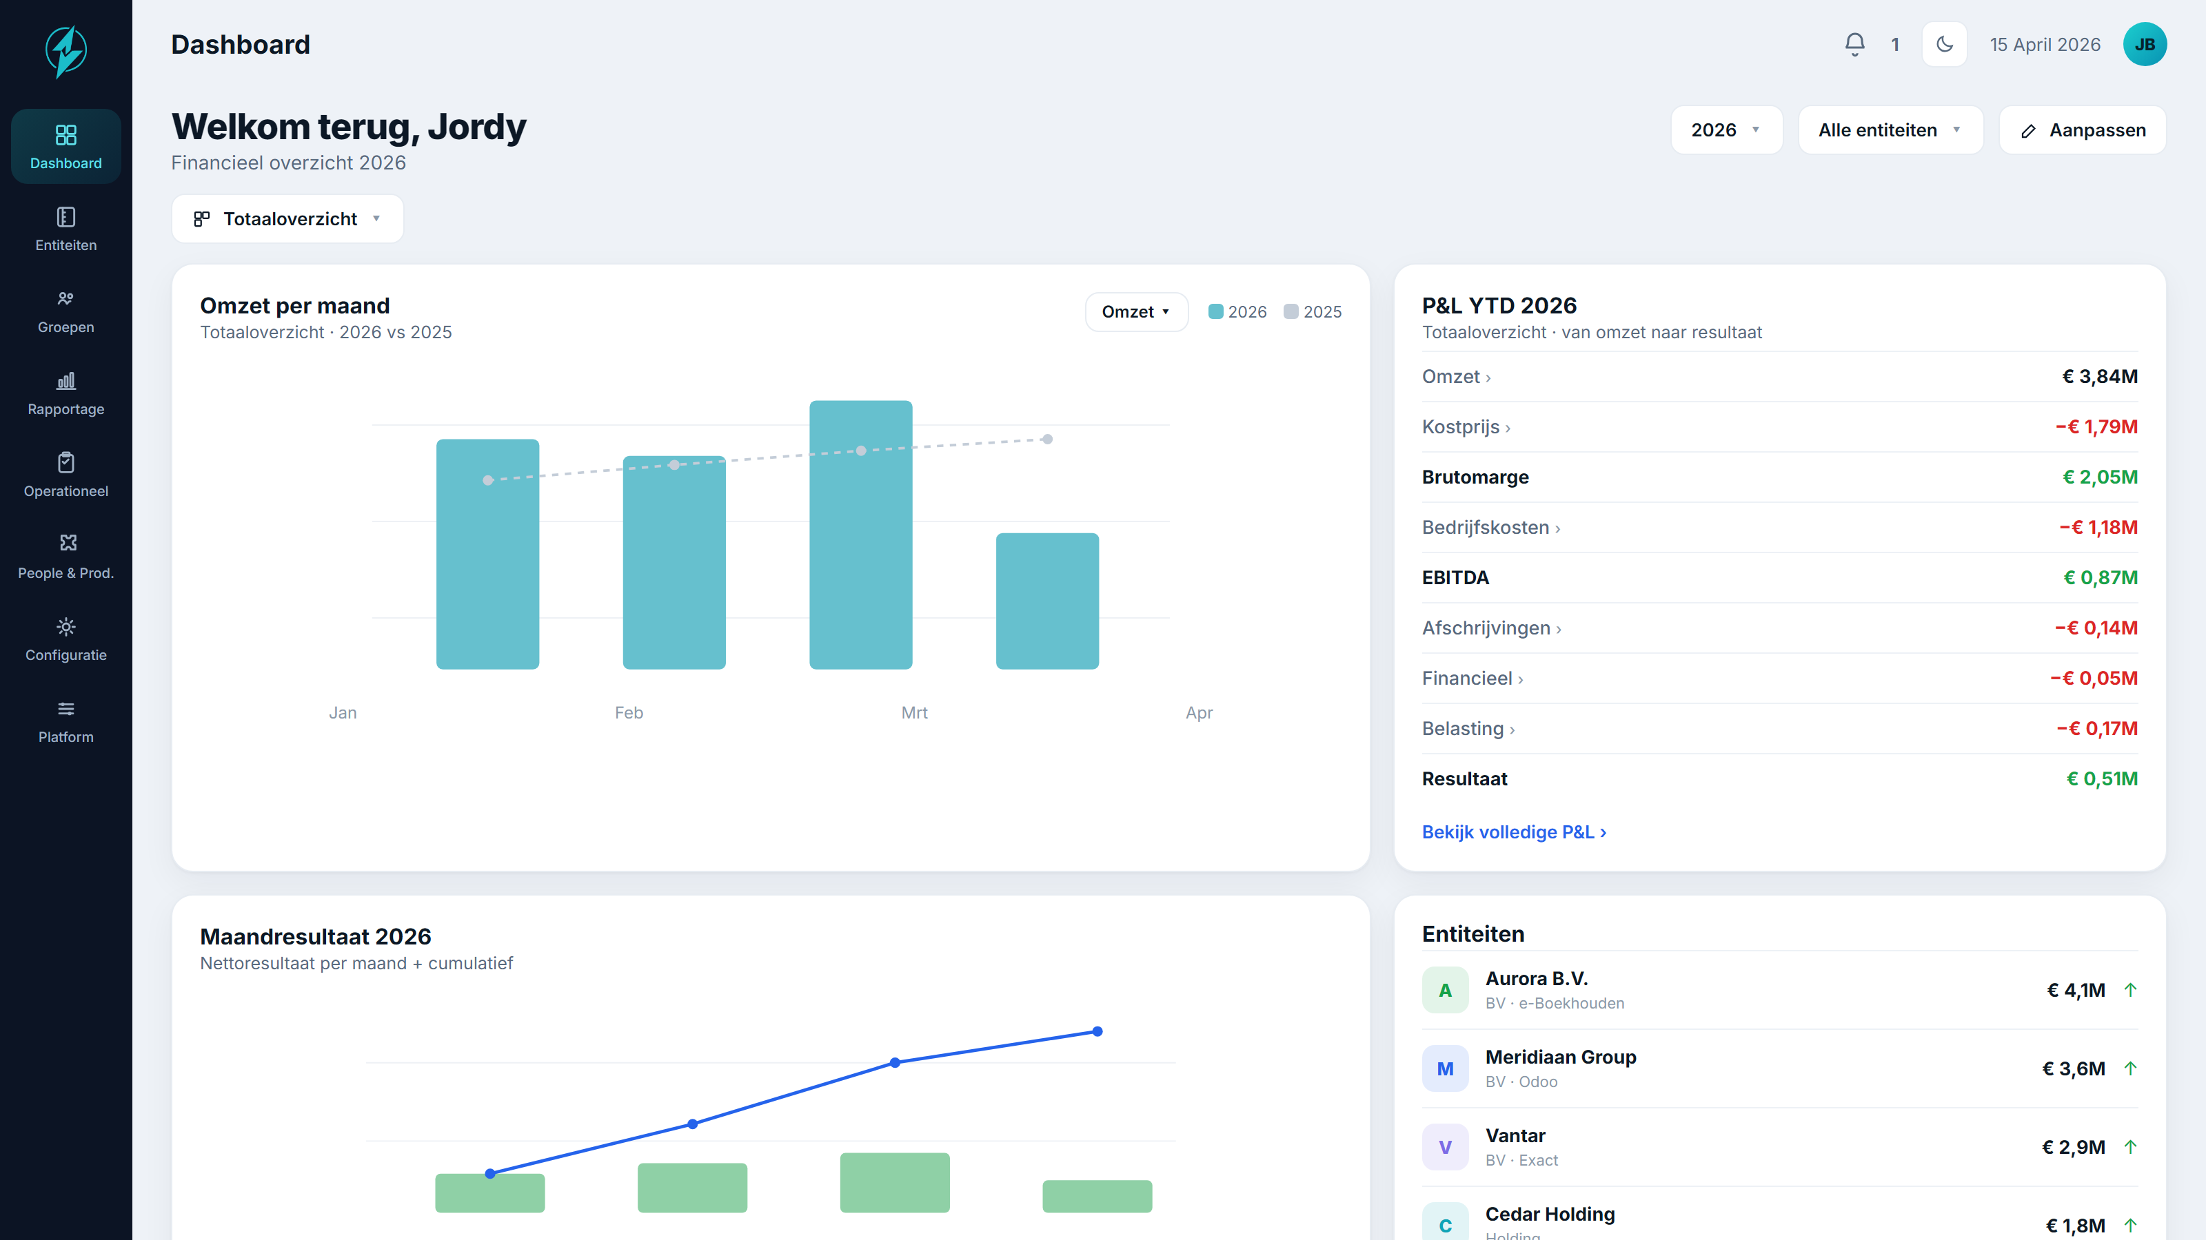
Task: Click the lightning bolt app logo
Action: (x=66, y=52)
